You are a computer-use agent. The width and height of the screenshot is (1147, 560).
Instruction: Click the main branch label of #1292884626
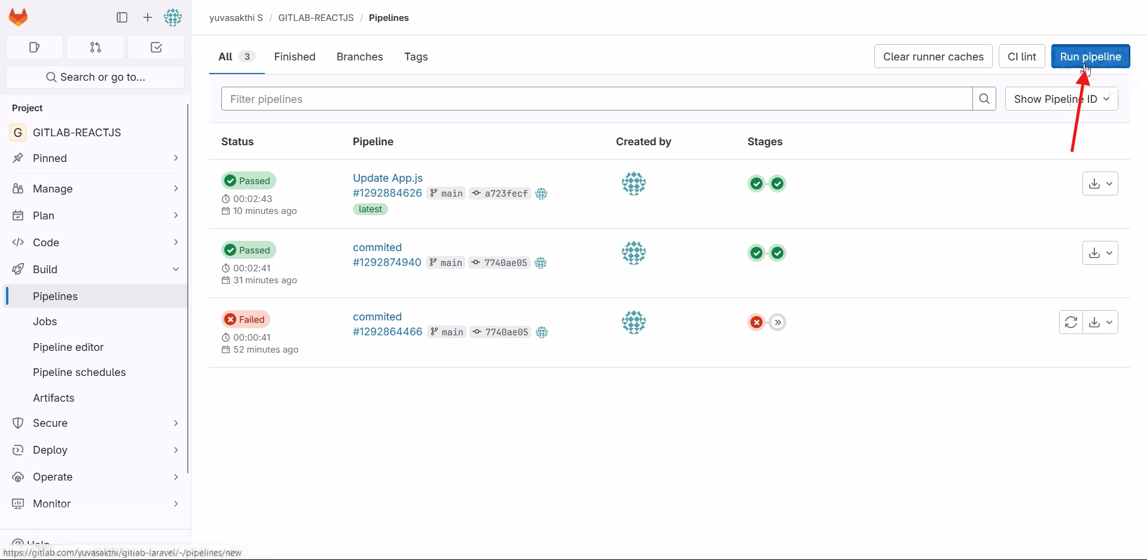pyautogui.click(x=447, y=194)
